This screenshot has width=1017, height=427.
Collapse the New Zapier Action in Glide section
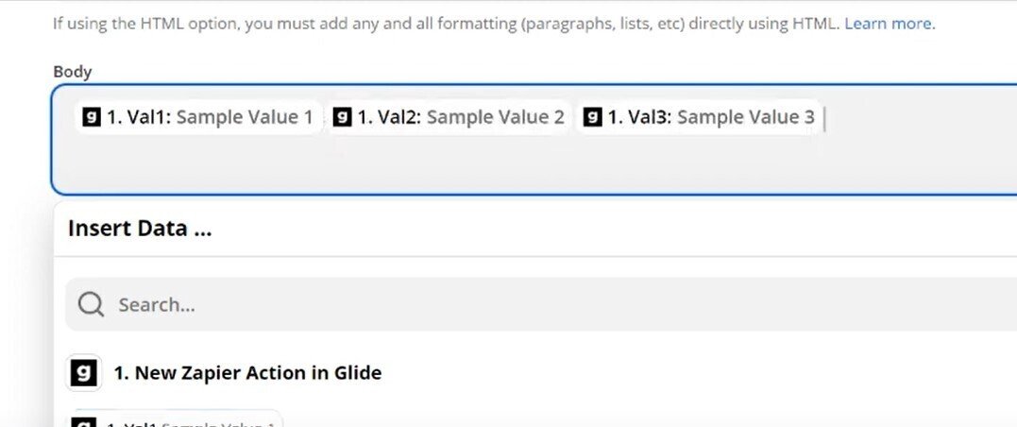pyautogui.click(x=247, y=373)
